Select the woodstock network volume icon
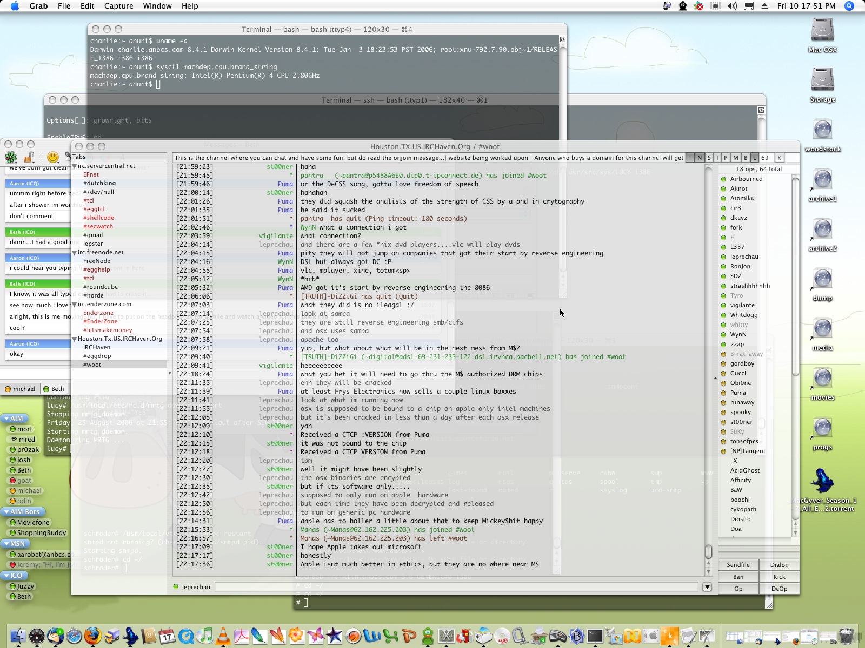This screenshot has height=648, width=865. [x=822, y=130]
